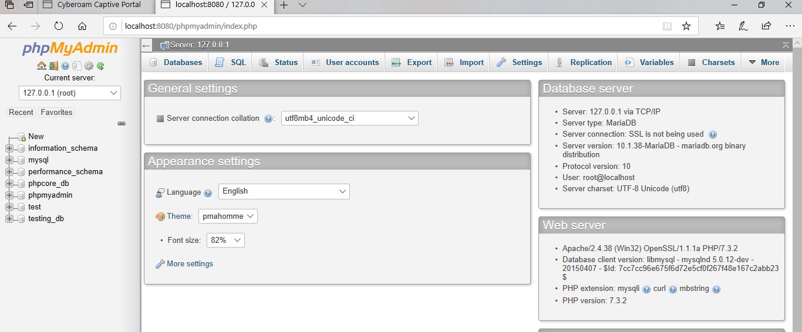The height and width of the screenshot is (332, 802).
Task: Click help icon next to mysqli extension
Action: point(646,289)
